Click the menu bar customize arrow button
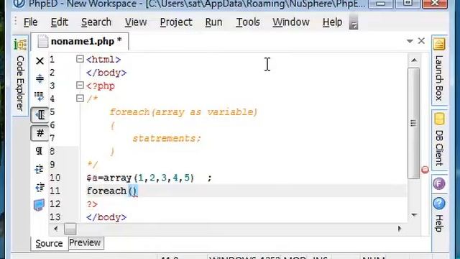 pyautogui.click(x=354, y=22)
